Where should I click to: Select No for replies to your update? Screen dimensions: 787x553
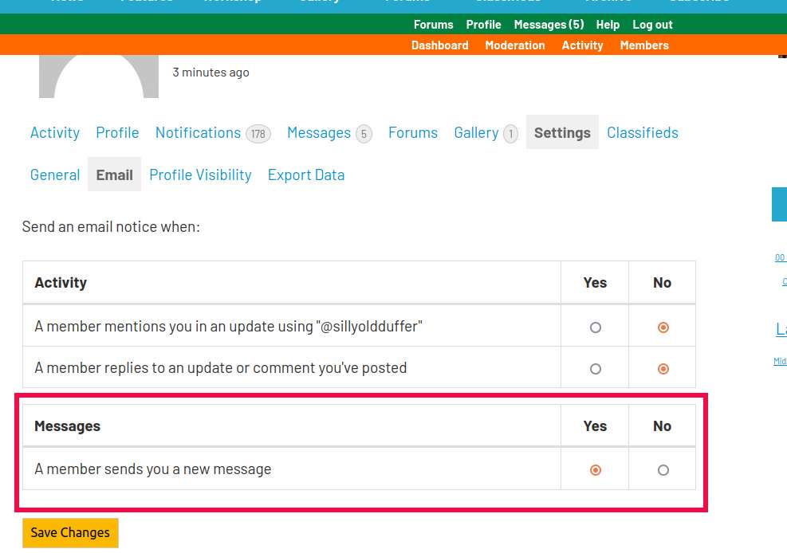[x=663, y=369]
